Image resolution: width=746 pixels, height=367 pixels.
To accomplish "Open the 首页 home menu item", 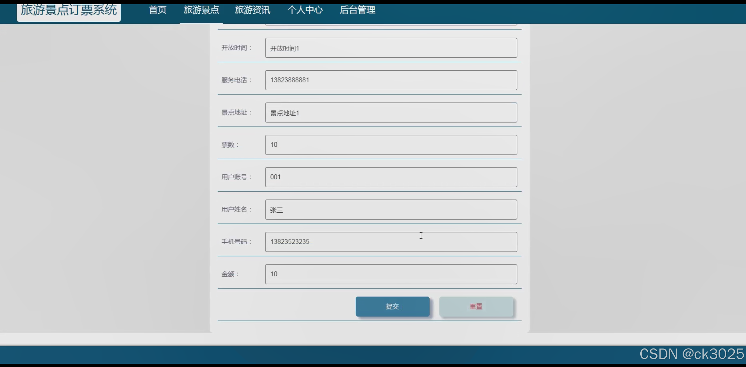I will pyautogui.click(x=158, y=10).
